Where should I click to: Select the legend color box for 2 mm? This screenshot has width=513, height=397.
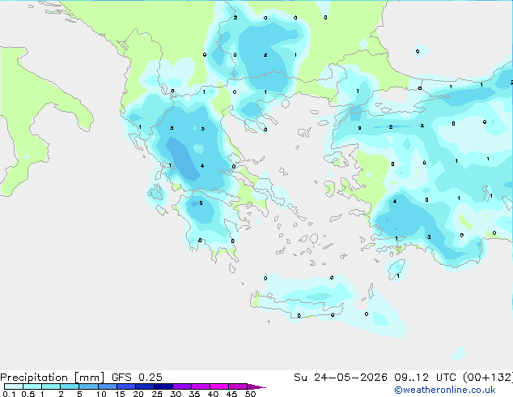tap(70, 386)
